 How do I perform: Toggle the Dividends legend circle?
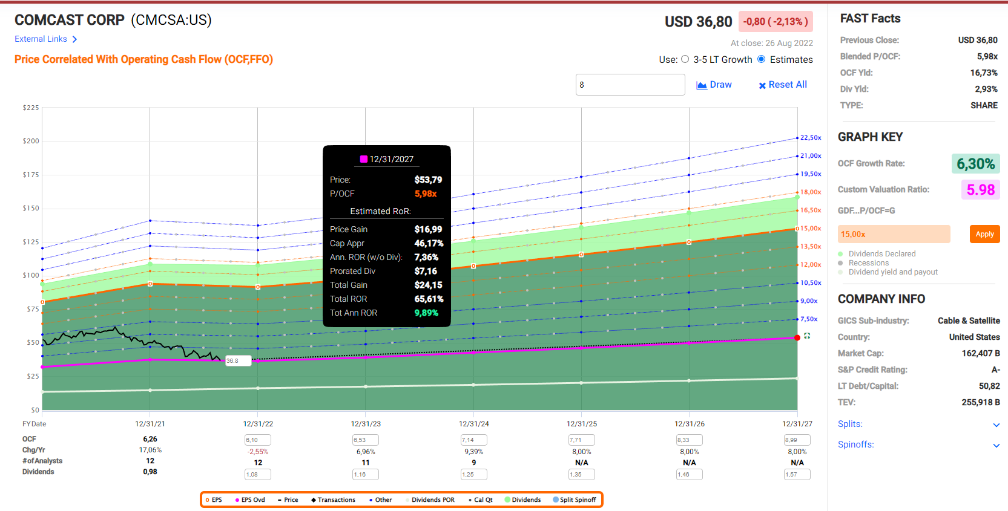pyautogui.click(x=507, y=500)
